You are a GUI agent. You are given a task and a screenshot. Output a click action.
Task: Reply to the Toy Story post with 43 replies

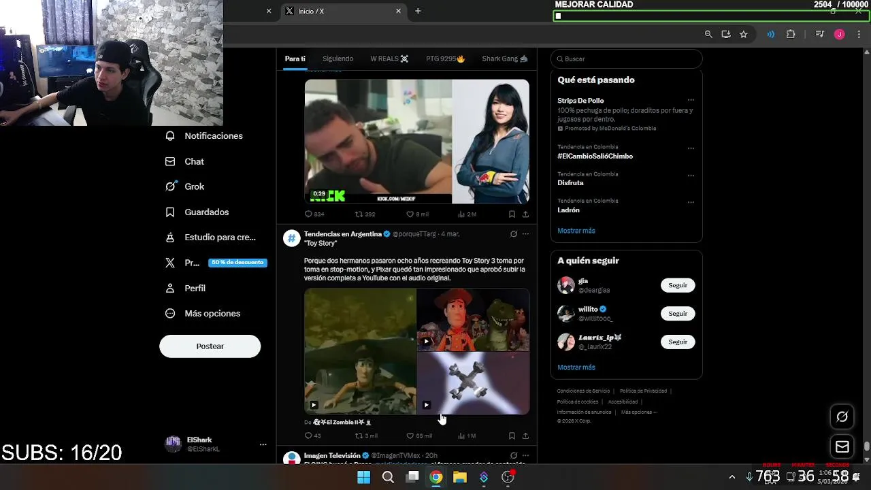308,436
